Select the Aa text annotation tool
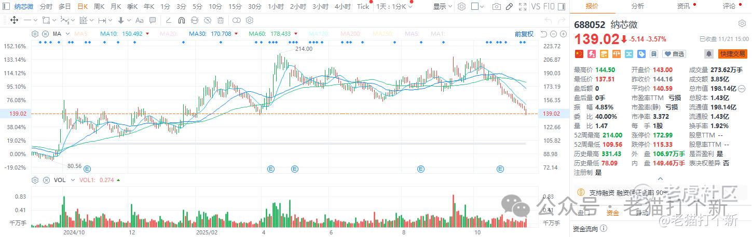Screen dimensions: 752x237 139,20
